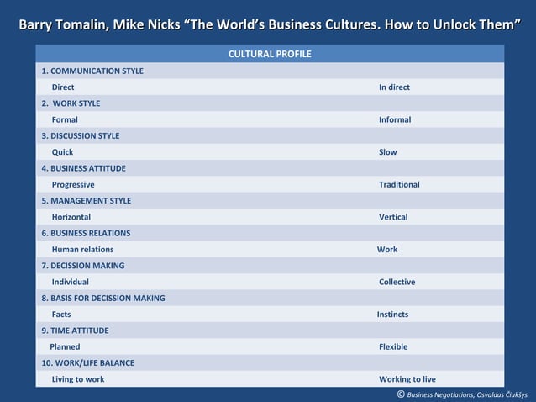Click the 'Living to work' cell
536x402 pixels.
pyautogui.click(x=78, y=379)
